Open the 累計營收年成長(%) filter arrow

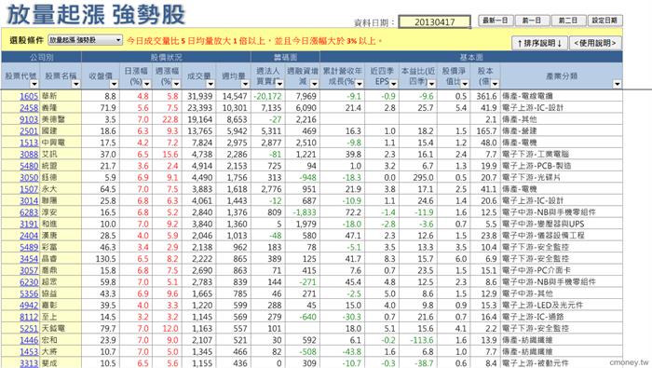point(360,84)
